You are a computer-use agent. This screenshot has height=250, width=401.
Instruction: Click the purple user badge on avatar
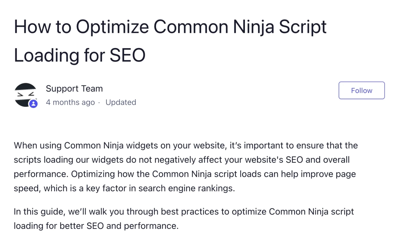tap(33, 103)
